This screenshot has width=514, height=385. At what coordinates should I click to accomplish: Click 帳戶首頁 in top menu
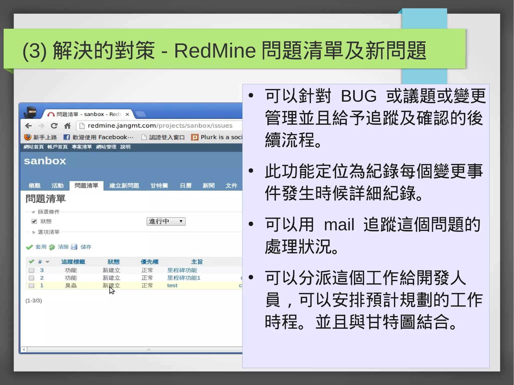tap(57, 147)
